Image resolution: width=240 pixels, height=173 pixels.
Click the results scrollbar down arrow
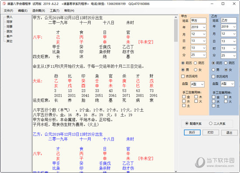176,171
